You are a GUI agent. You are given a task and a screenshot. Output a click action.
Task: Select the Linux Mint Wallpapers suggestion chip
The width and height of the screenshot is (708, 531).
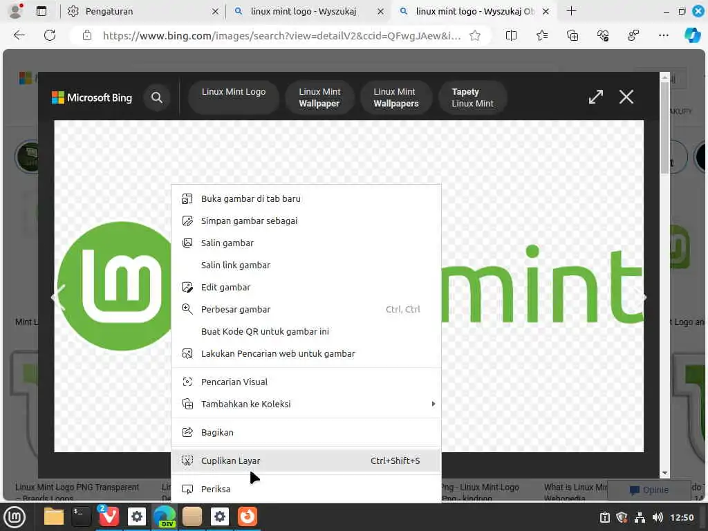[396, 97]
